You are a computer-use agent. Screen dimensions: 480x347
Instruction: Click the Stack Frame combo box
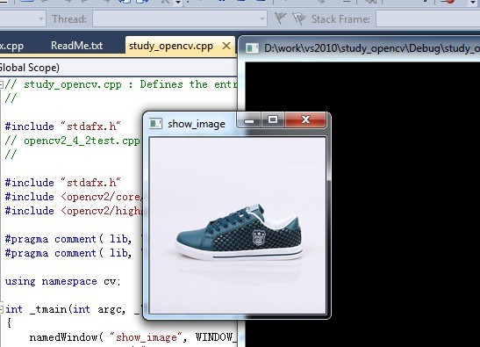(x=427, y=19)
